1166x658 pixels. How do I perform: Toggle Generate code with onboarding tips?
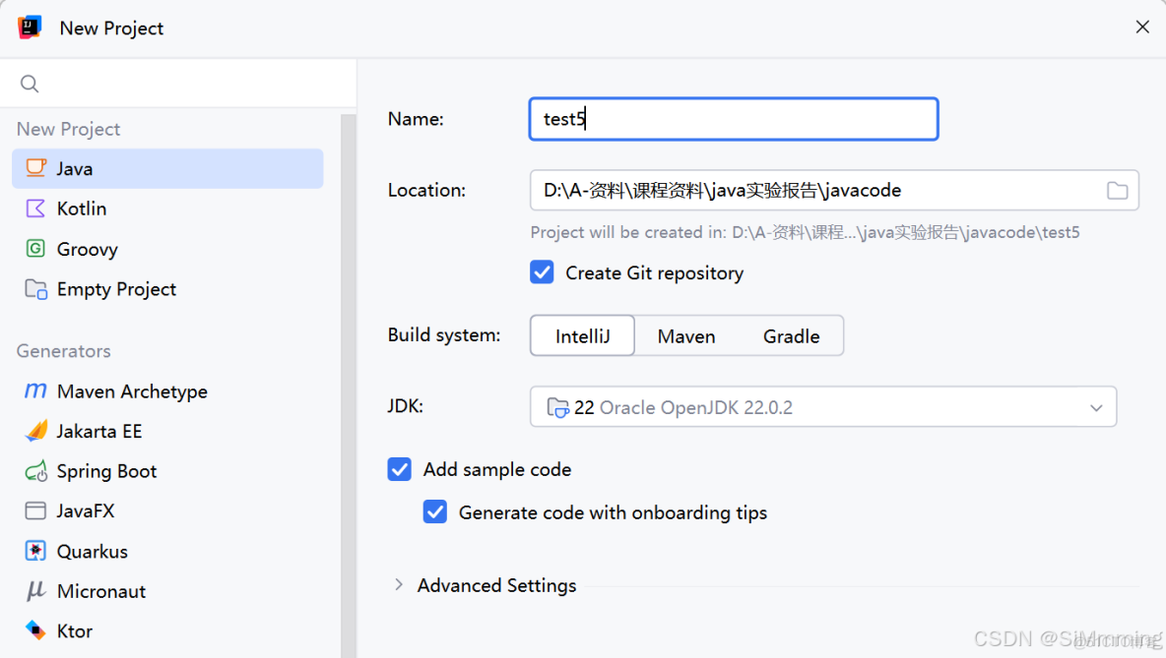(435, 511)
